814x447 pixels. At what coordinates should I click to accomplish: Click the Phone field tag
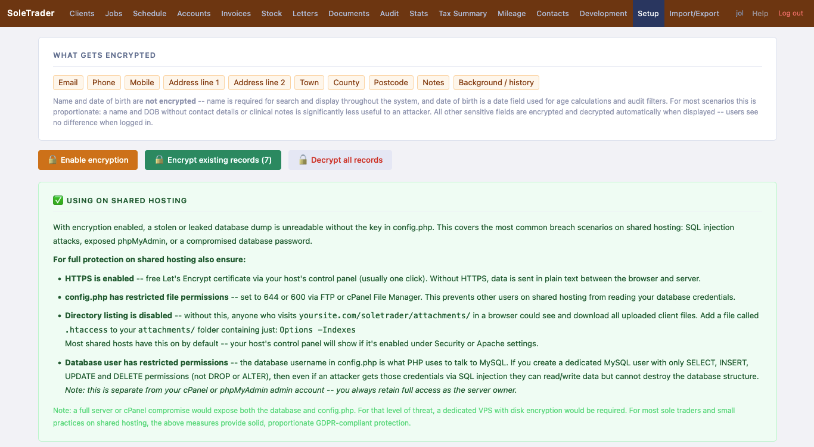coord(104,82)
